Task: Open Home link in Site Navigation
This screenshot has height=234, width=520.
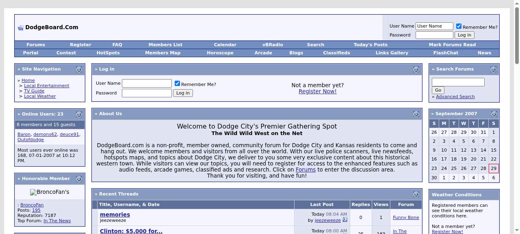Action: (x=28, y=80)
